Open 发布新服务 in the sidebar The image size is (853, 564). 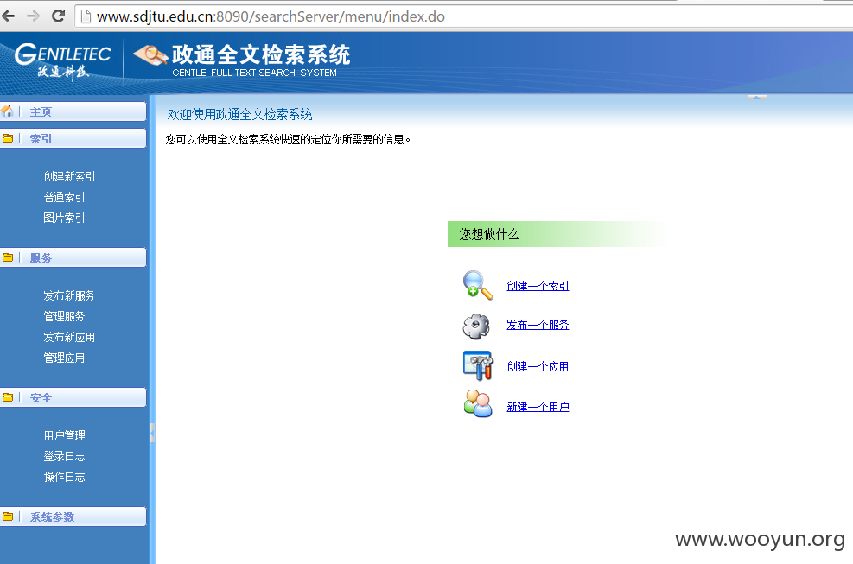[69, 295]
